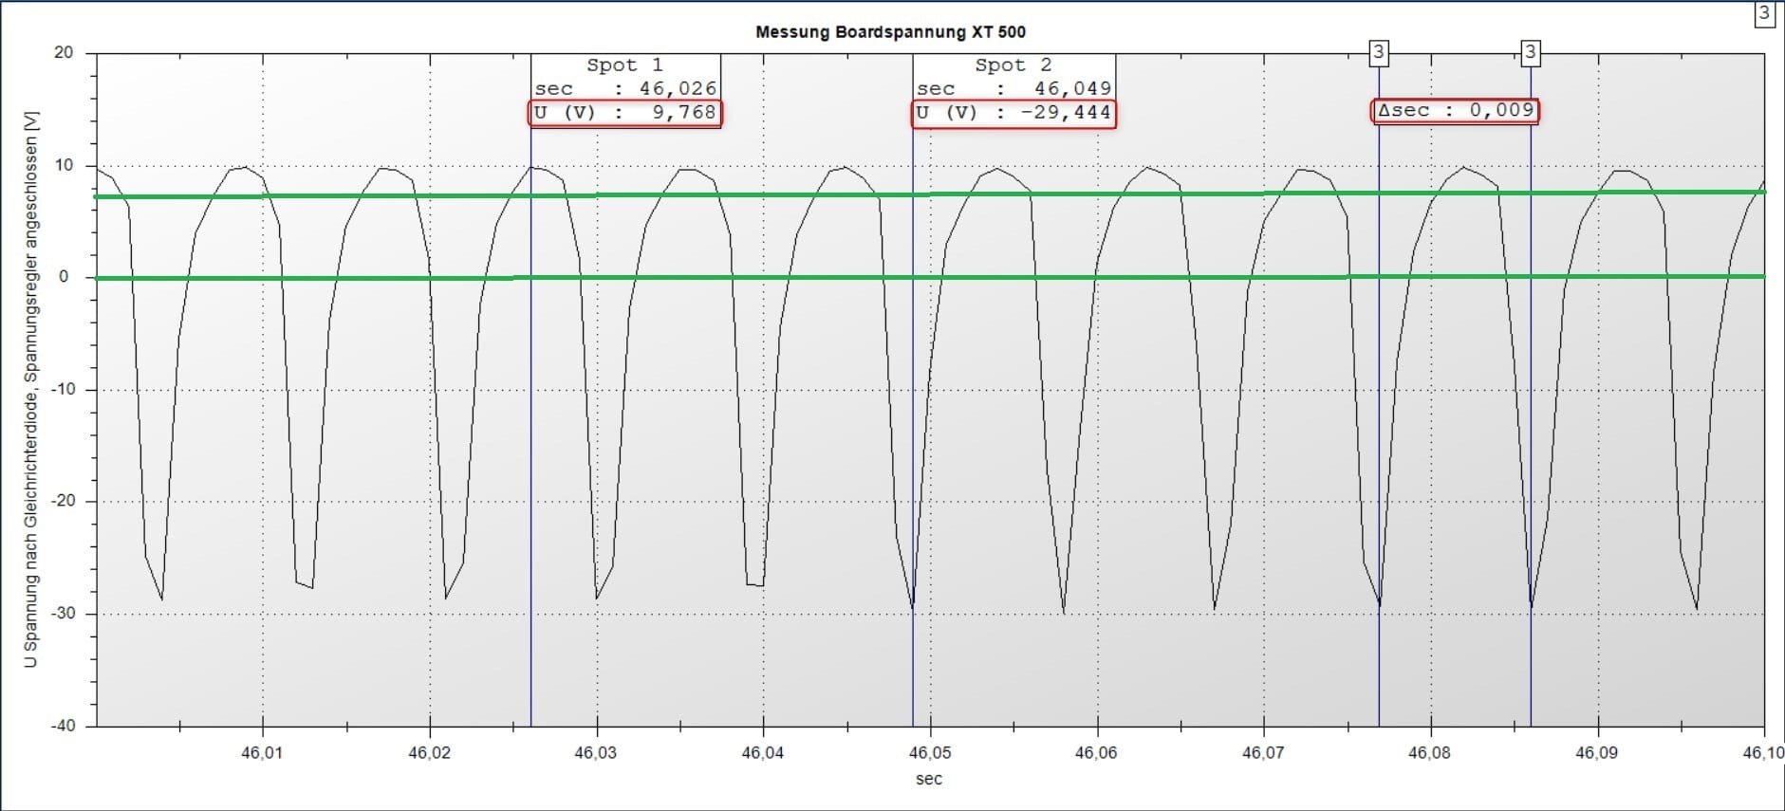
Task: Select the left cursor flag labeled 3
Action: (1379, 53)
